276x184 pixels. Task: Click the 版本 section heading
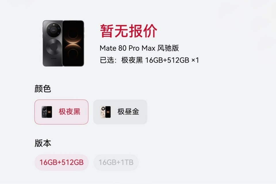pyautogui.click(x=43, y=143)
